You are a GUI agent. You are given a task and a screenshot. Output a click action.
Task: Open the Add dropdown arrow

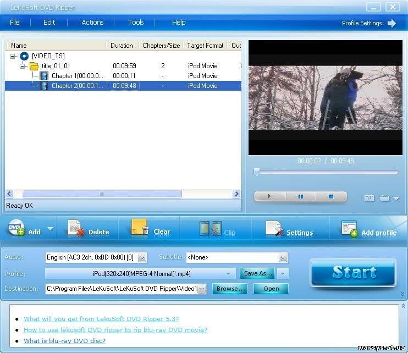[x=50, y=229]
